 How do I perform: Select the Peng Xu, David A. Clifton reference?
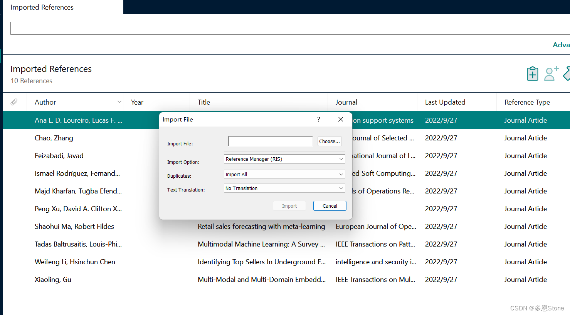point(78,209)
